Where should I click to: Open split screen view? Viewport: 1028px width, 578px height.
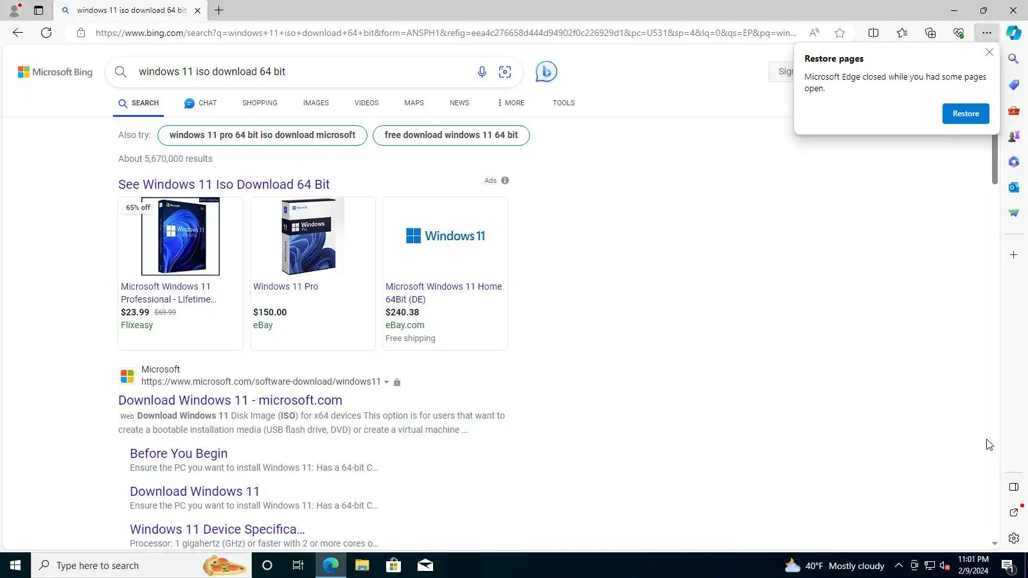pyautogui.click(x=873, y=33)
